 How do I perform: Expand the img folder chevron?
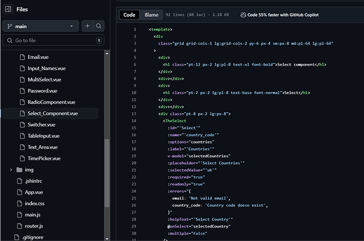click(x=11, y=170)
